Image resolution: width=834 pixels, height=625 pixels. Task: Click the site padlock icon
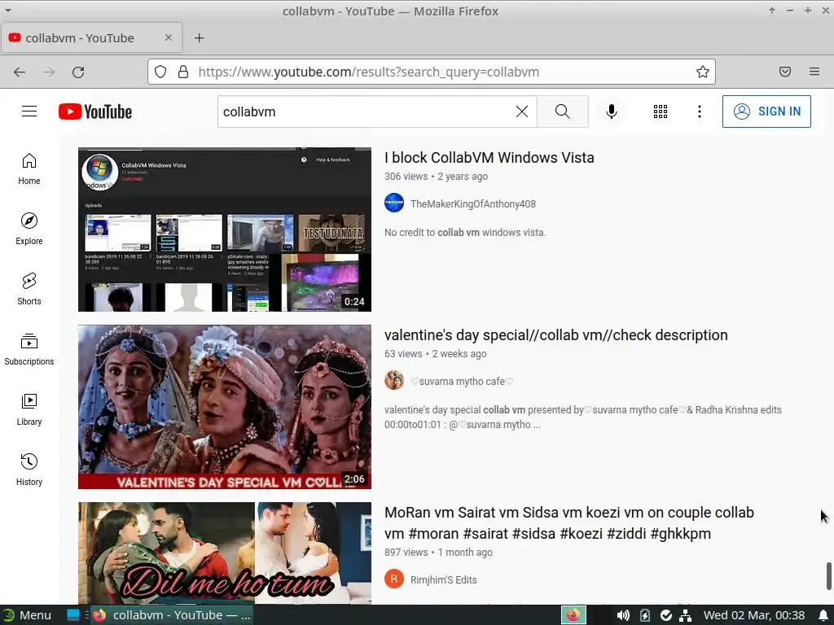click(x=183, y=72)
